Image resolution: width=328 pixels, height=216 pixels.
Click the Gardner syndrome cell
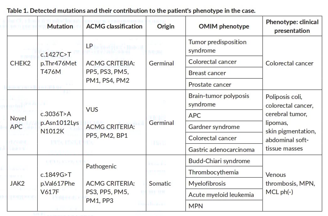pos(214,127)
